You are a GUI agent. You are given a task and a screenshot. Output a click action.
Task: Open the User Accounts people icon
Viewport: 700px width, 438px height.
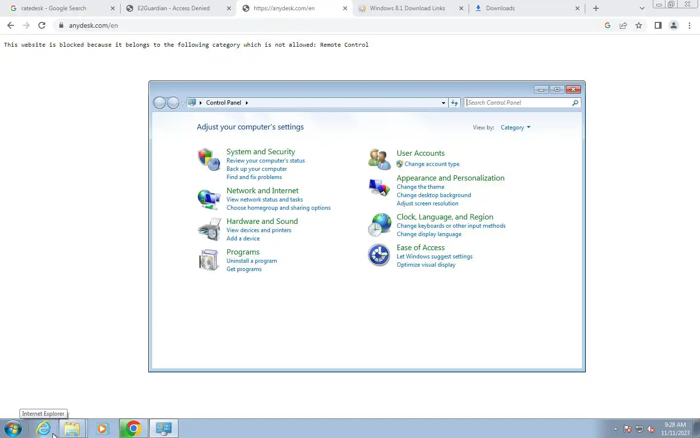(x=379, y=160)
